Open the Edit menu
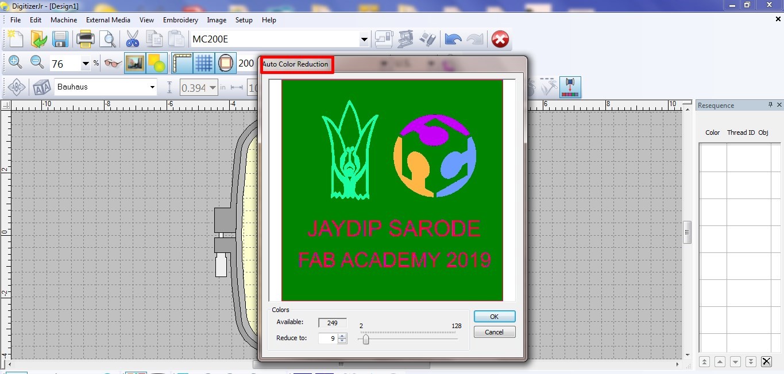The width and height of the screenshot is (784, 374). [x=36, y=20]
